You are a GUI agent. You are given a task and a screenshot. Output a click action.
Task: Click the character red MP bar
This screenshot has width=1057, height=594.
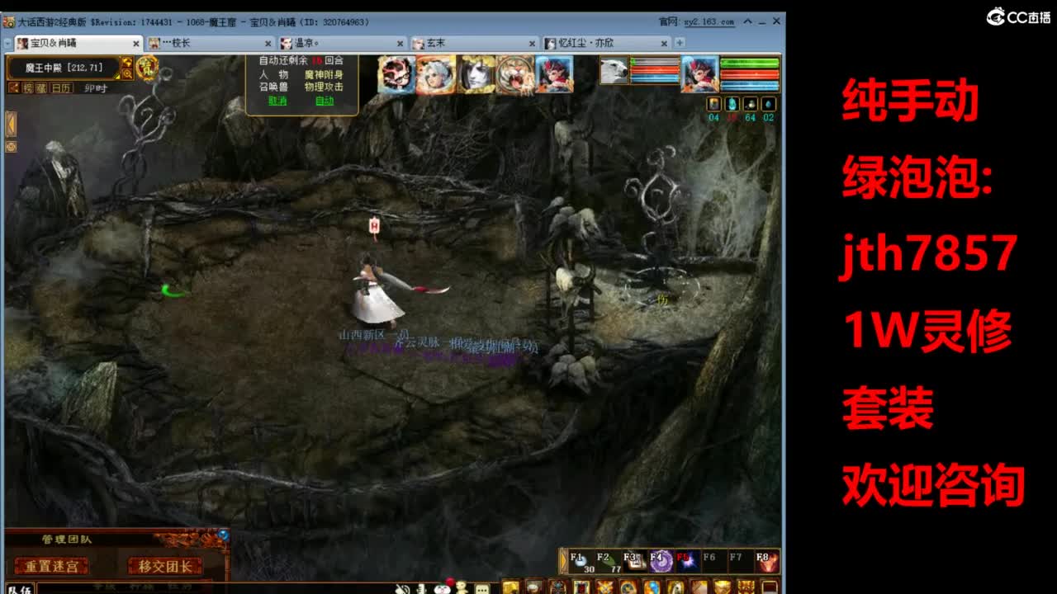750,75
